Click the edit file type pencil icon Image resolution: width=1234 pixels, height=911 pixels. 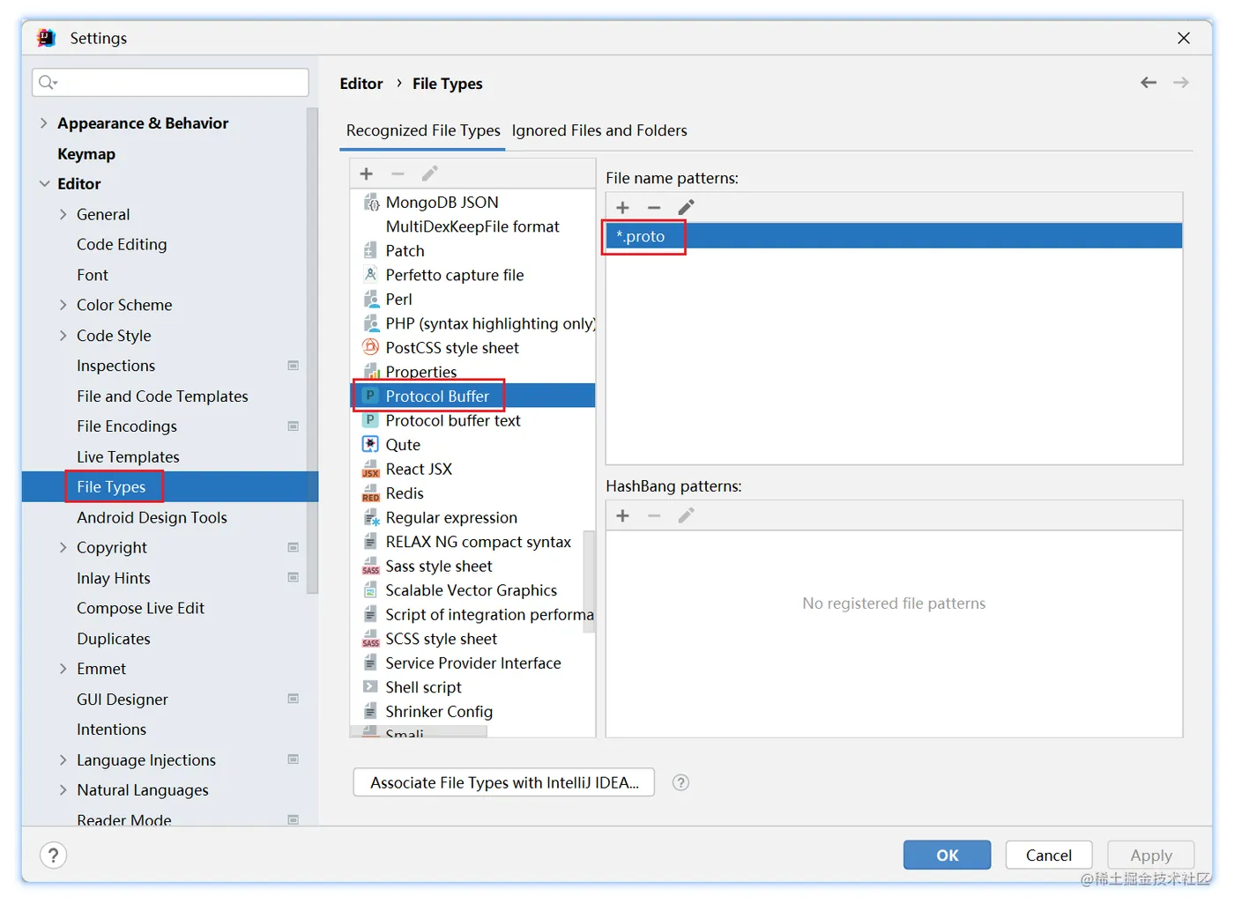(x=429, y=174)
